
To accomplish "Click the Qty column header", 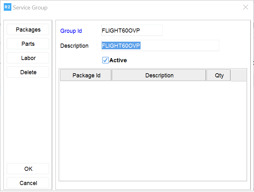I will [x=219, y=75].
